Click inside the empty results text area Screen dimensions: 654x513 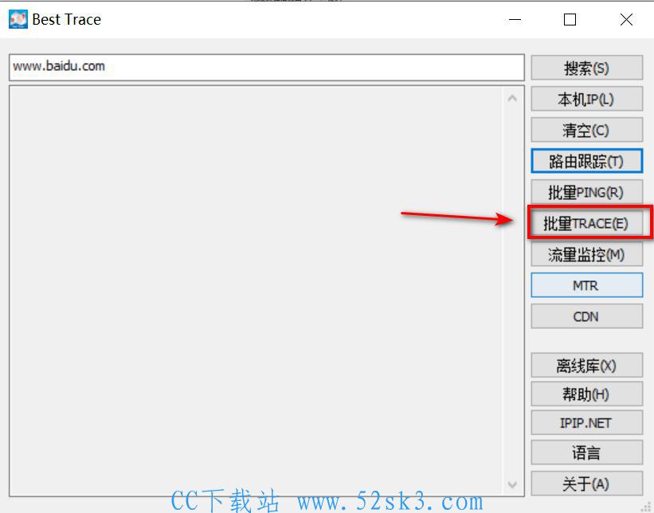coord(256,291)
